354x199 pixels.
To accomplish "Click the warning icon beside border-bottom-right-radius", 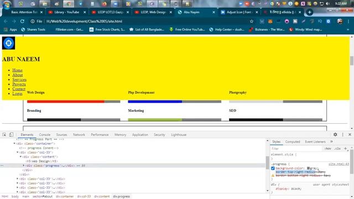I will (273, 175).
